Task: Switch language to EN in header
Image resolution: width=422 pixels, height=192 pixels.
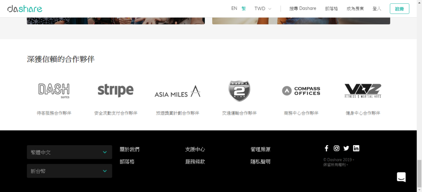Action: click(234, 9)
